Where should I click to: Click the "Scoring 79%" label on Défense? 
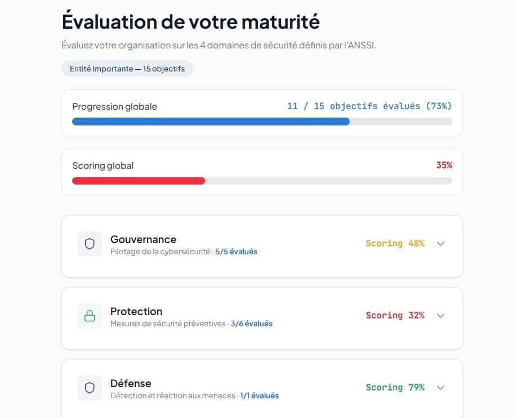pyautogui.click(x=395, y=387)
